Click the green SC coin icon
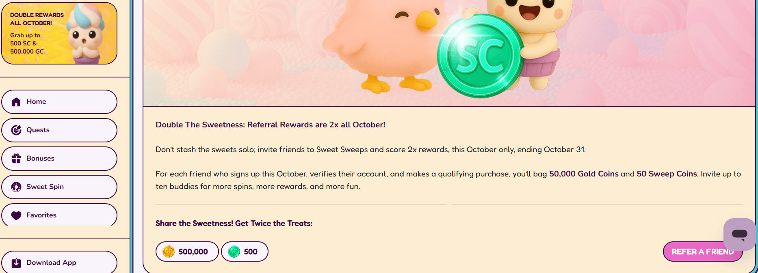758x273 pixels. pos(234,252)
